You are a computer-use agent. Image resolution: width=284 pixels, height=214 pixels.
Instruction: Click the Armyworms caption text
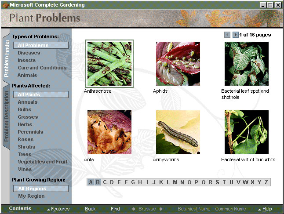(x=166, y=160)
